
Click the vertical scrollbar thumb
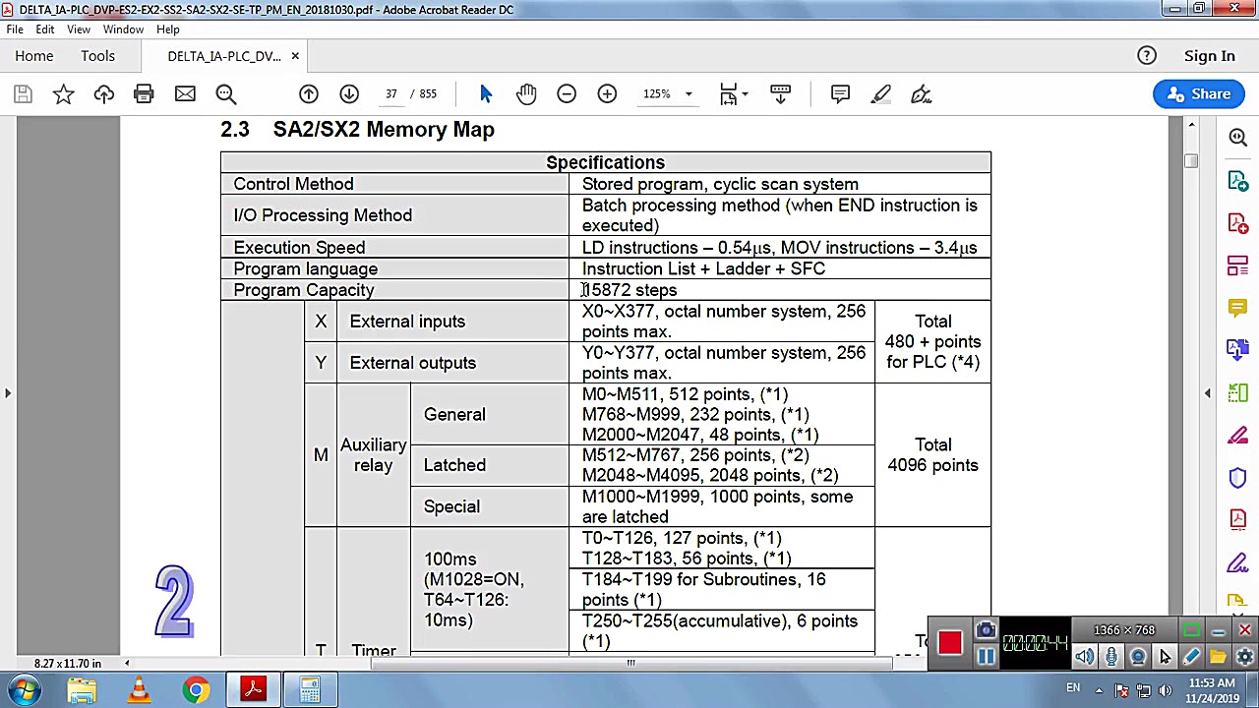[1191, 161]
